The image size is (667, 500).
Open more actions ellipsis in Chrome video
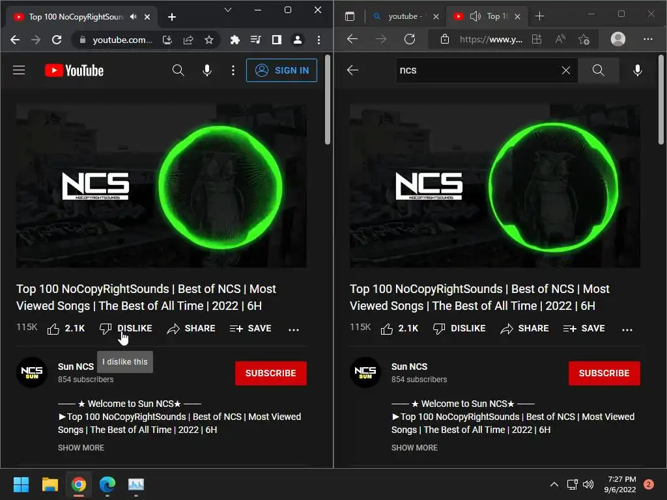[294, 329]
